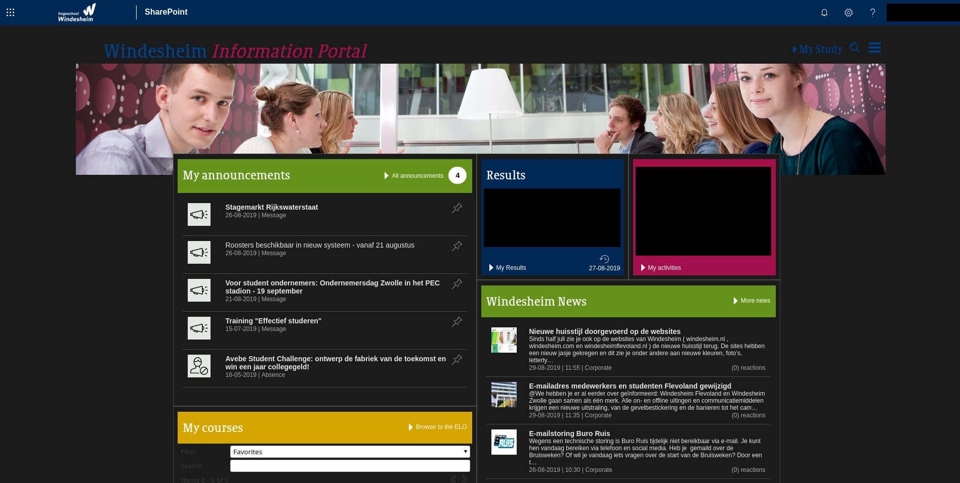This screenshot has width=960, height=483.
Task: Open All announcements link
Action: click(x=414, y=176)
